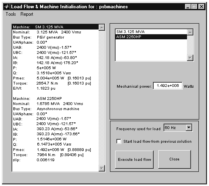The height and width of the screenshot is (186, 209).
Task: Click the Mechanical power input field
Action: point(168,86)
